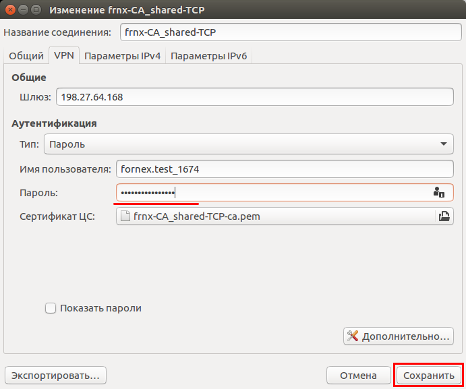Open the Параметры IPv6 tab
Image resolution: width=466 pixels, height=389 pixels.
[208, 56]
